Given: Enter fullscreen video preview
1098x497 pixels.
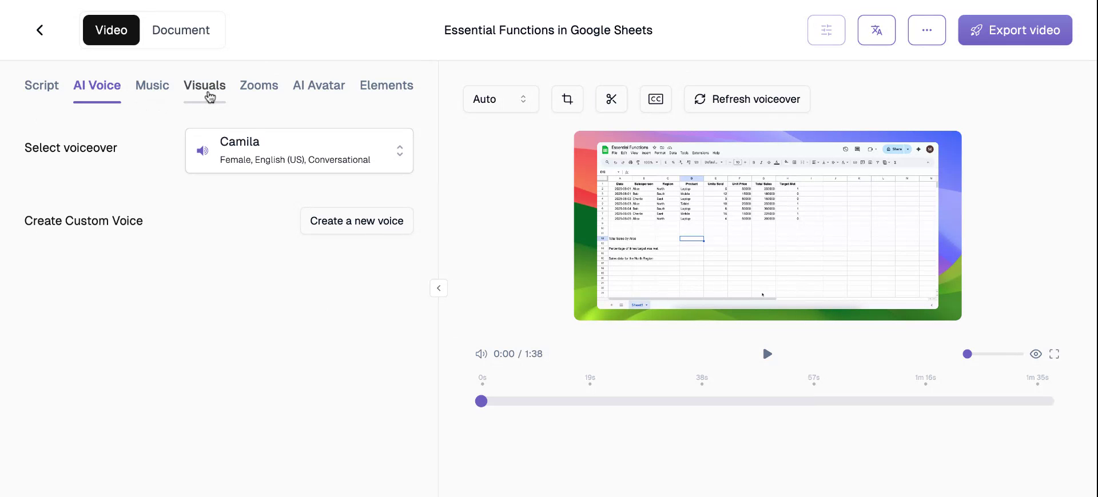Looking at the screenshot, I should click(1054, 354).
